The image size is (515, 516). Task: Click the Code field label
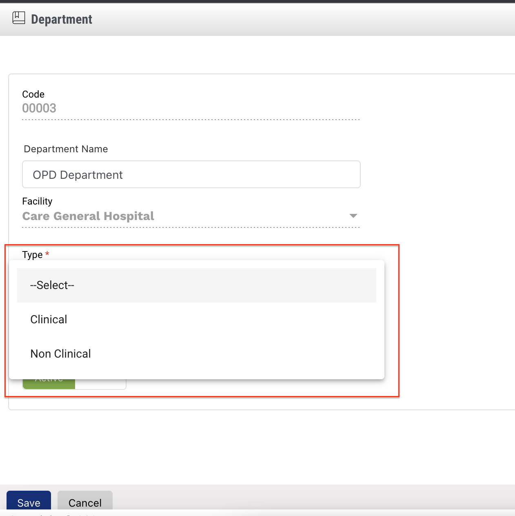[x=33, y=94]
